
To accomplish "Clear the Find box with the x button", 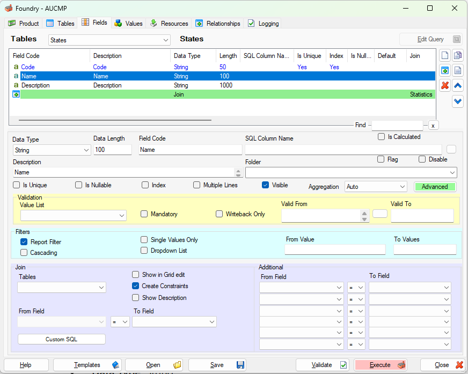I will click(x=433, y=126).
